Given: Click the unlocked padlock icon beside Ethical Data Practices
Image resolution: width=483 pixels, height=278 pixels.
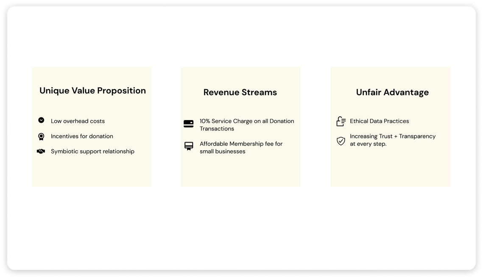Looking at the screenshot, I should [x=341, y=121].
